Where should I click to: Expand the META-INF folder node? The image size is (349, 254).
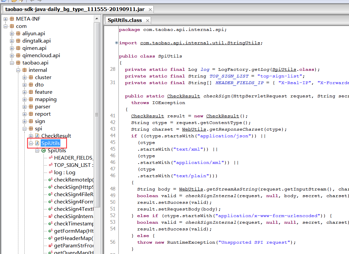(x=6, y=19)
